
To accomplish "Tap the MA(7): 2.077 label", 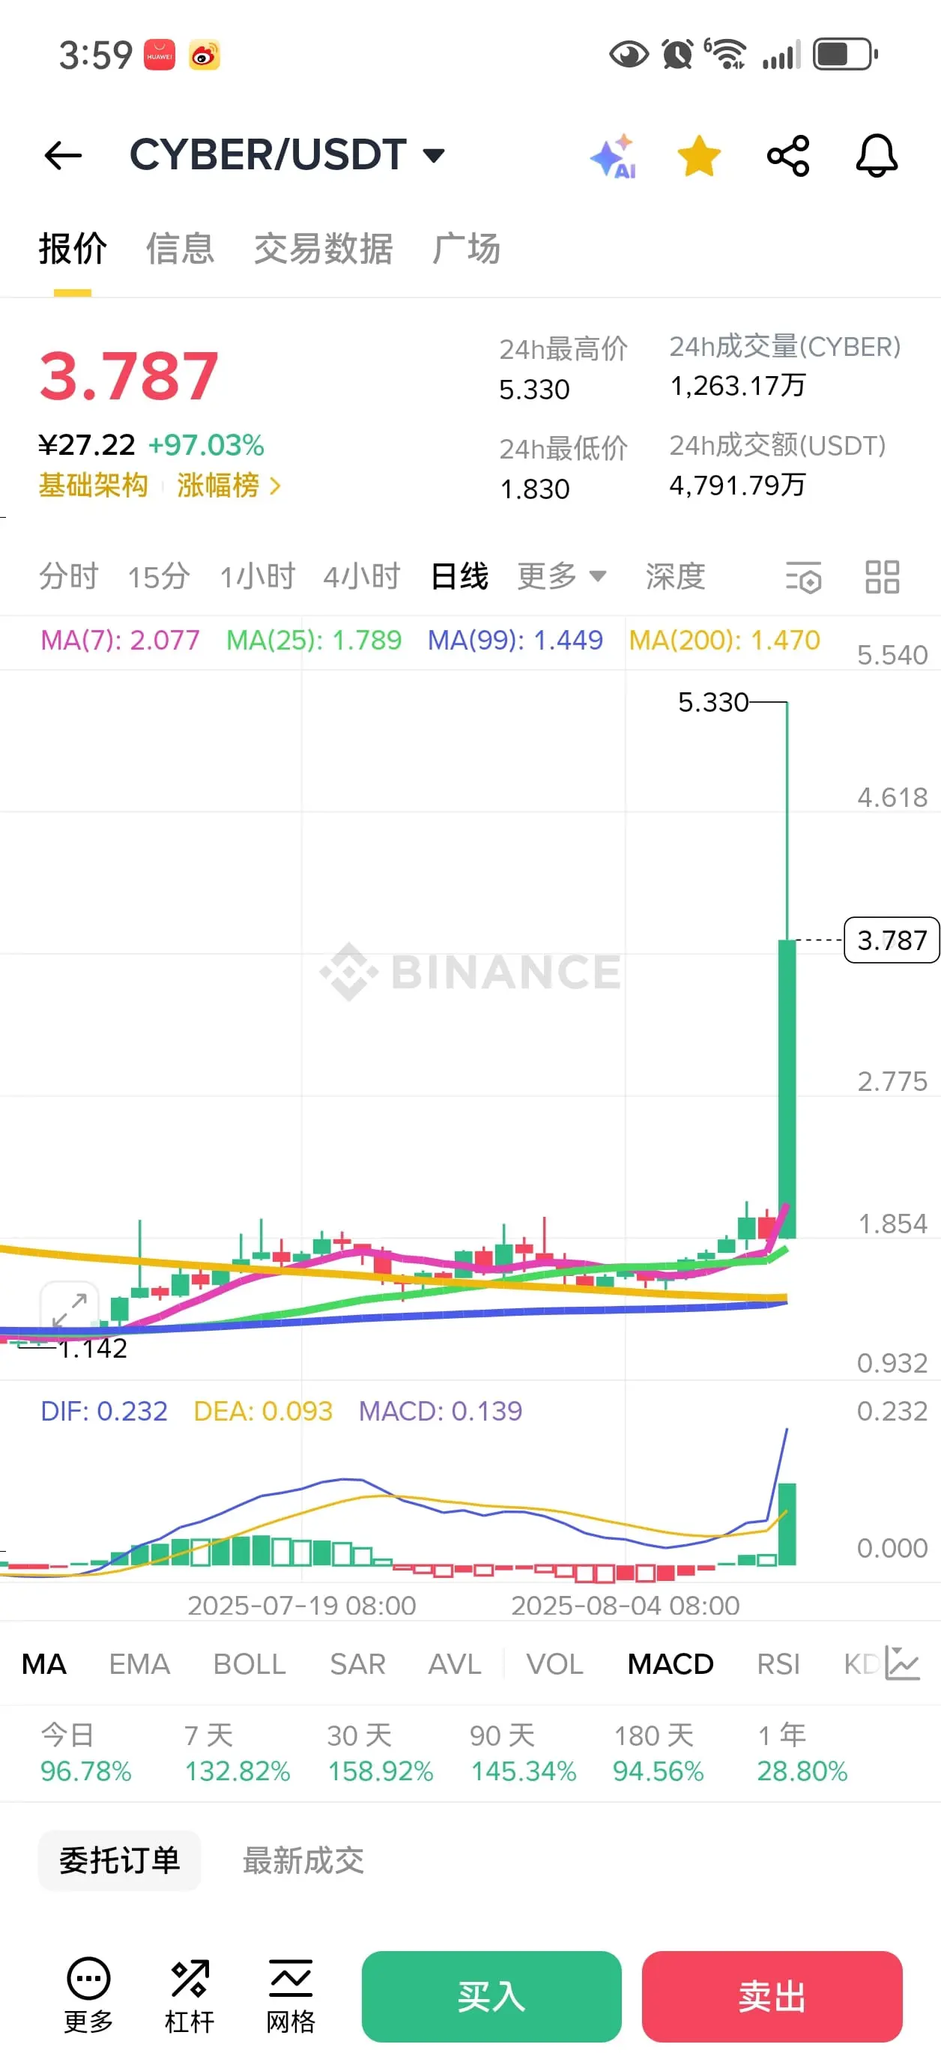I will click(120, 640).
